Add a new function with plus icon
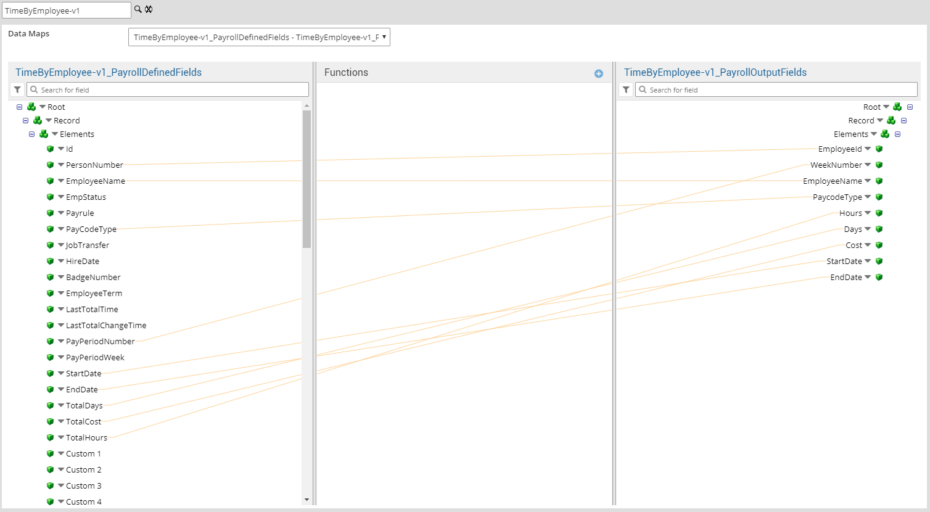The width and height of the screenshot is (930, 512). pos(598,73)
